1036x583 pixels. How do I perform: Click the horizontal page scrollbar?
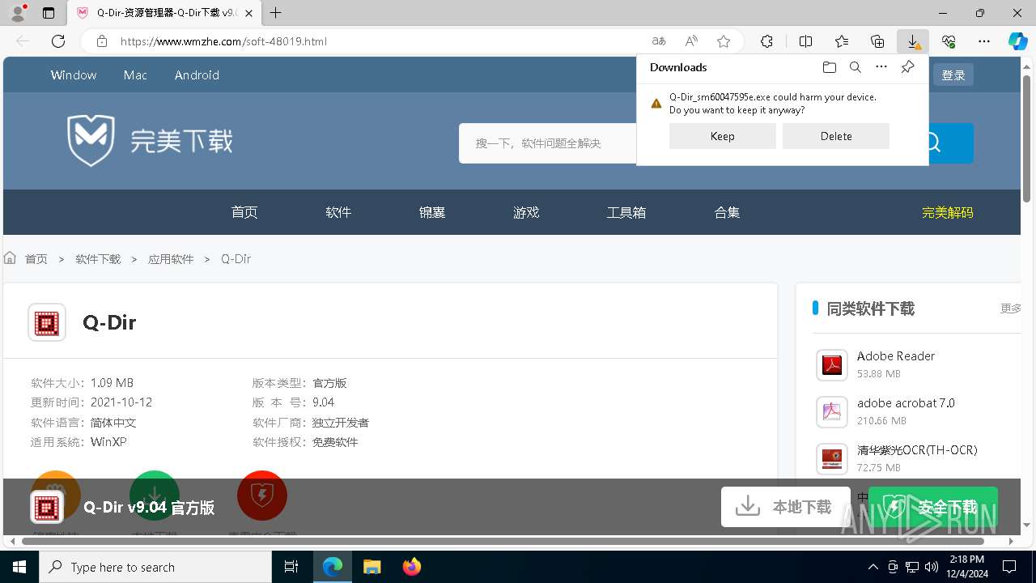pos(503,541)
